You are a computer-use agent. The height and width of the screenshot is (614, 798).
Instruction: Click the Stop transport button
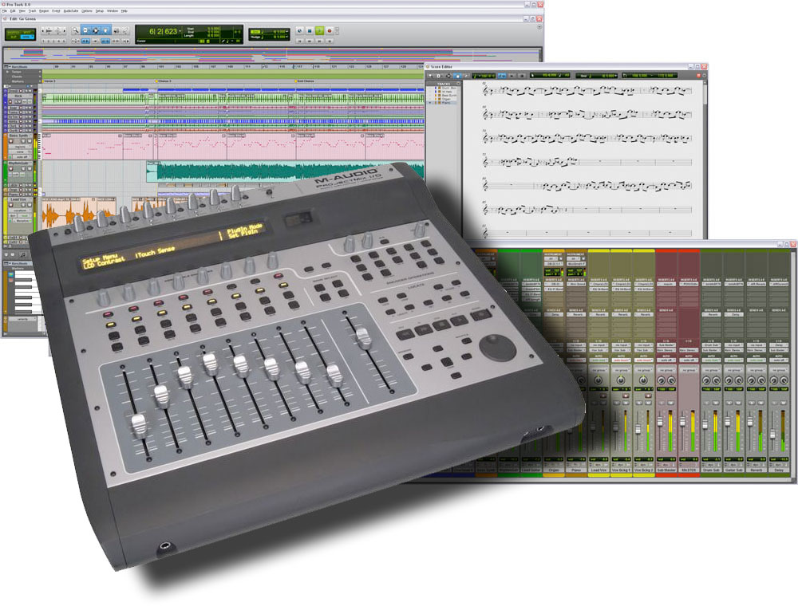(310, 31)
